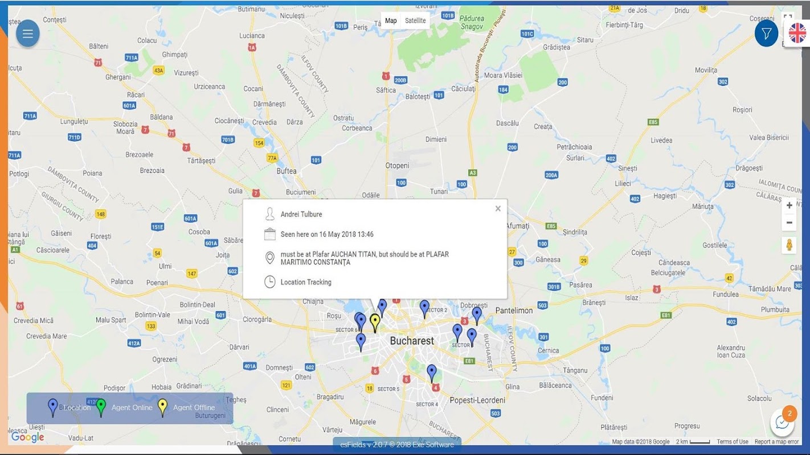Screen dimensions: 810x455
Task: Click the Agent Offline yellow legend pin
Action: (162, 408)
